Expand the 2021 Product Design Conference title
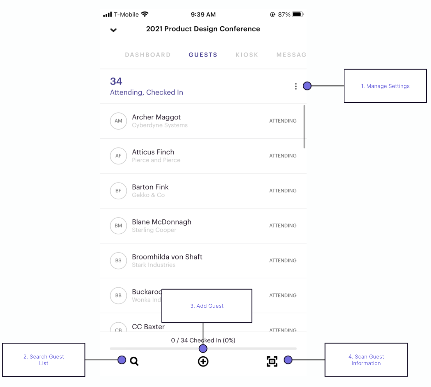The height and width of the screenshot is (387, 431). coord(203,29)
